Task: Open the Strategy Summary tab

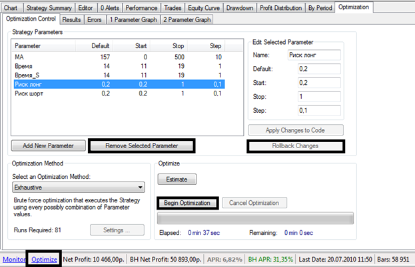Action: click(49, 8)
